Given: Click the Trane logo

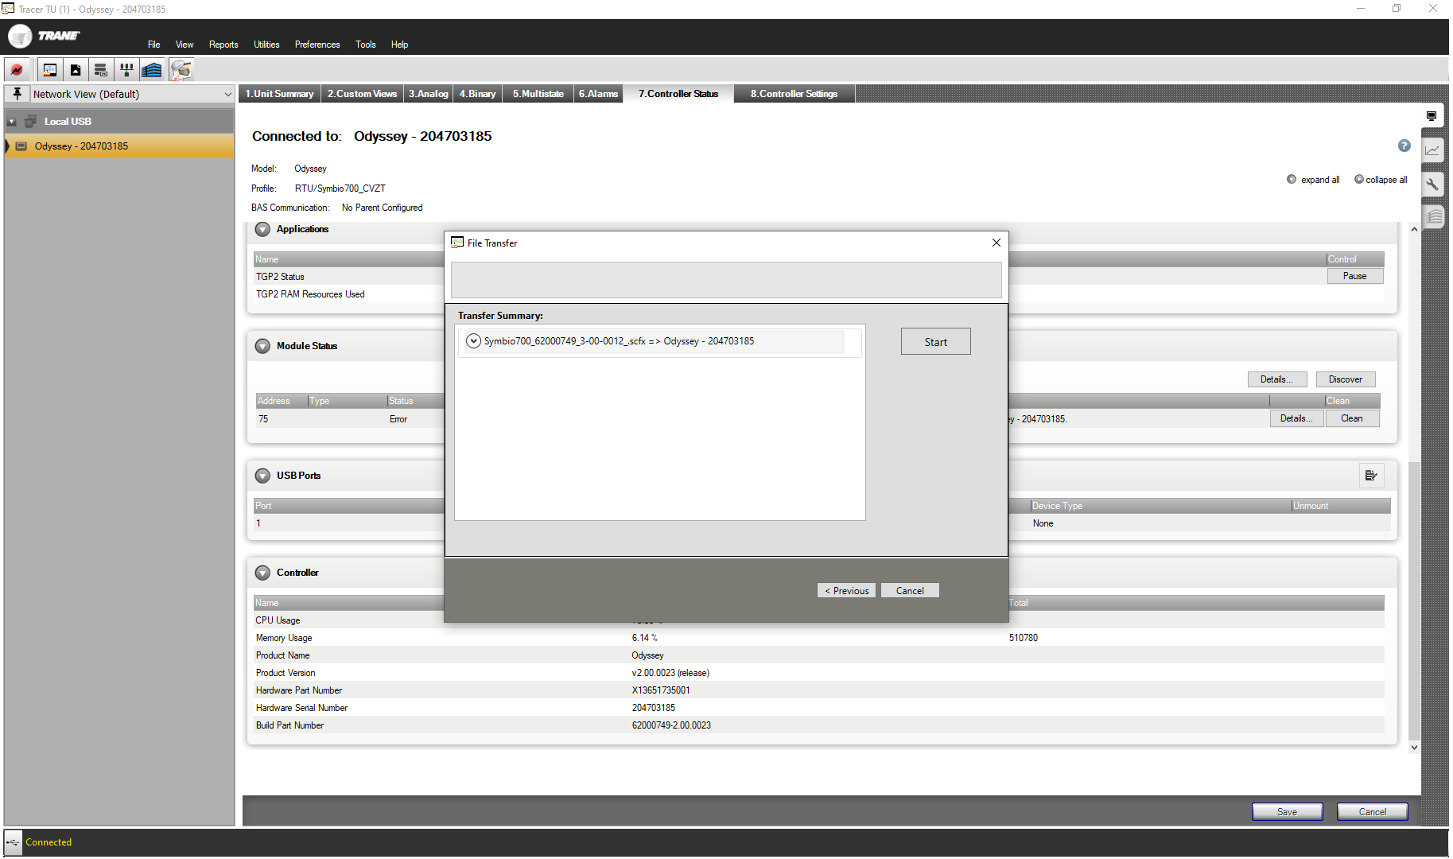Looking at the screenshot, I should click(44, 36).
